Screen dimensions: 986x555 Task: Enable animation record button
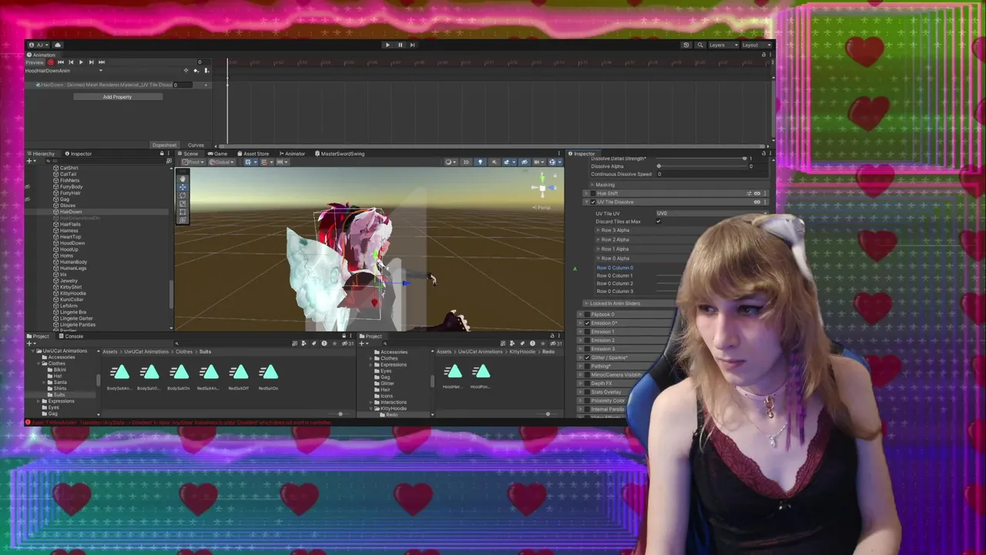(51, 62)
